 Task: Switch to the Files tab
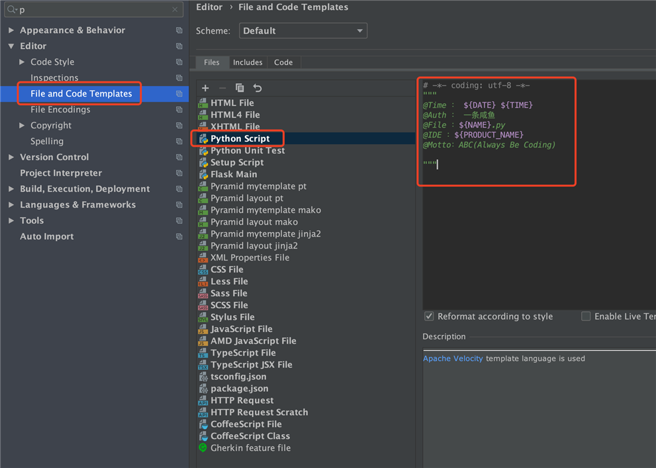[x=212, y=62]
